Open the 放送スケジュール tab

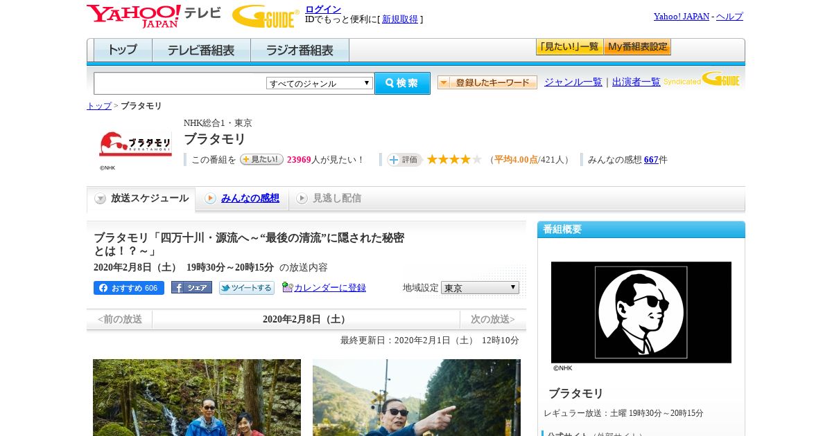[x=141, y=199]
